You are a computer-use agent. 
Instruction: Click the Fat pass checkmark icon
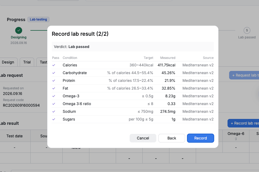pyautogui.click(x=54, y=89)
